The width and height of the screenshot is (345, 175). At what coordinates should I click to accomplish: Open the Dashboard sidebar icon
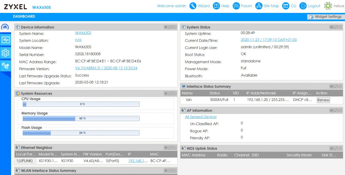(5, 27)
